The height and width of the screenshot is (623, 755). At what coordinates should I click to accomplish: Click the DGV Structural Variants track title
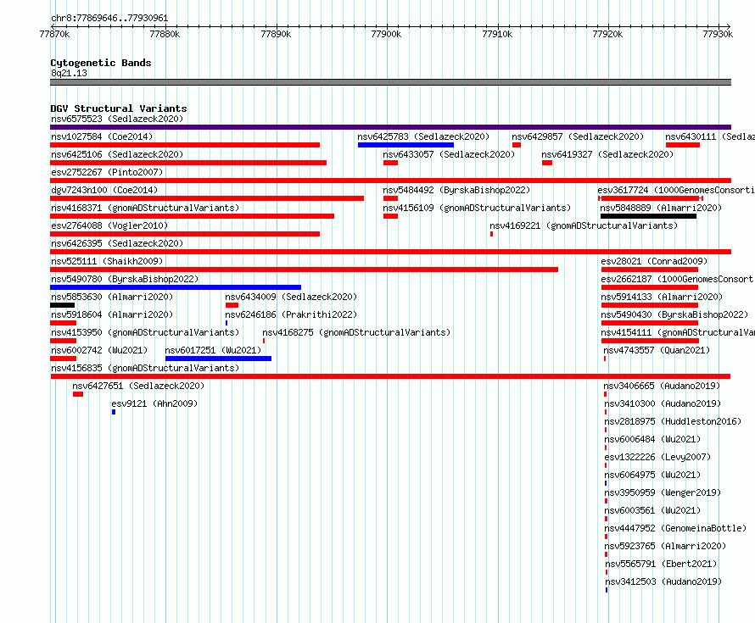tap(119, 108)
